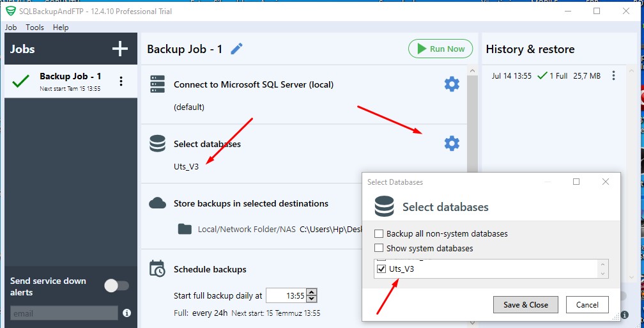Viewport: 644px width, 328px height.
Task: Click the main panel scroll up arrow
Action: pos(472,71)
